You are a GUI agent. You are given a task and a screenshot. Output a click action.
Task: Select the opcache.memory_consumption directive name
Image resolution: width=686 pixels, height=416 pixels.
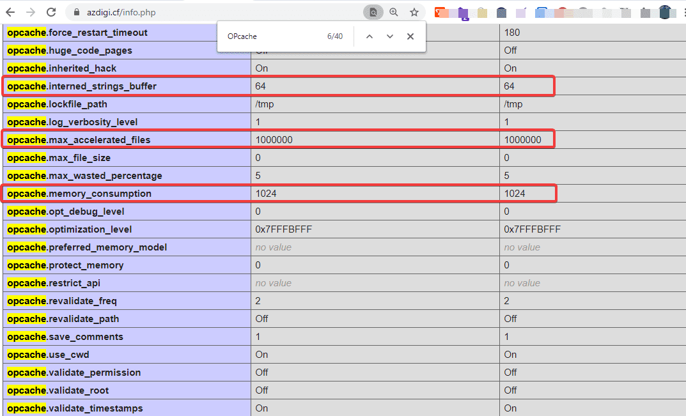pyautogui.click(x=79, y=194)
